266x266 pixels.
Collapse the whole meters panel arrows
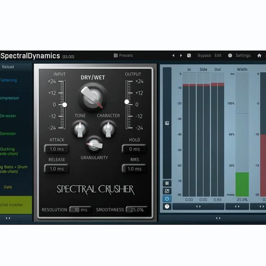[x=218, y=218]
